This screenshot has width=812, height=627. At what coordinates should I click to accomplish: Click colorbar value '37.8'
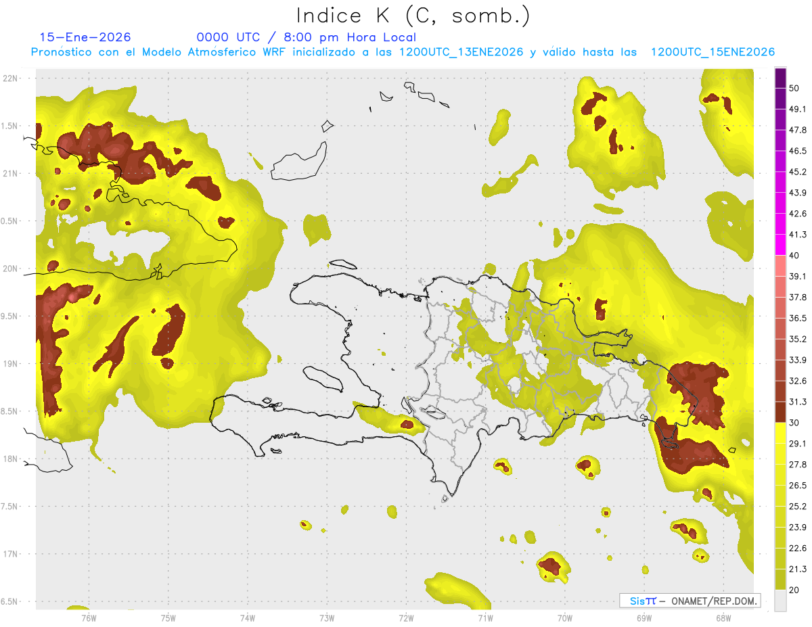[x=798, y=297]
